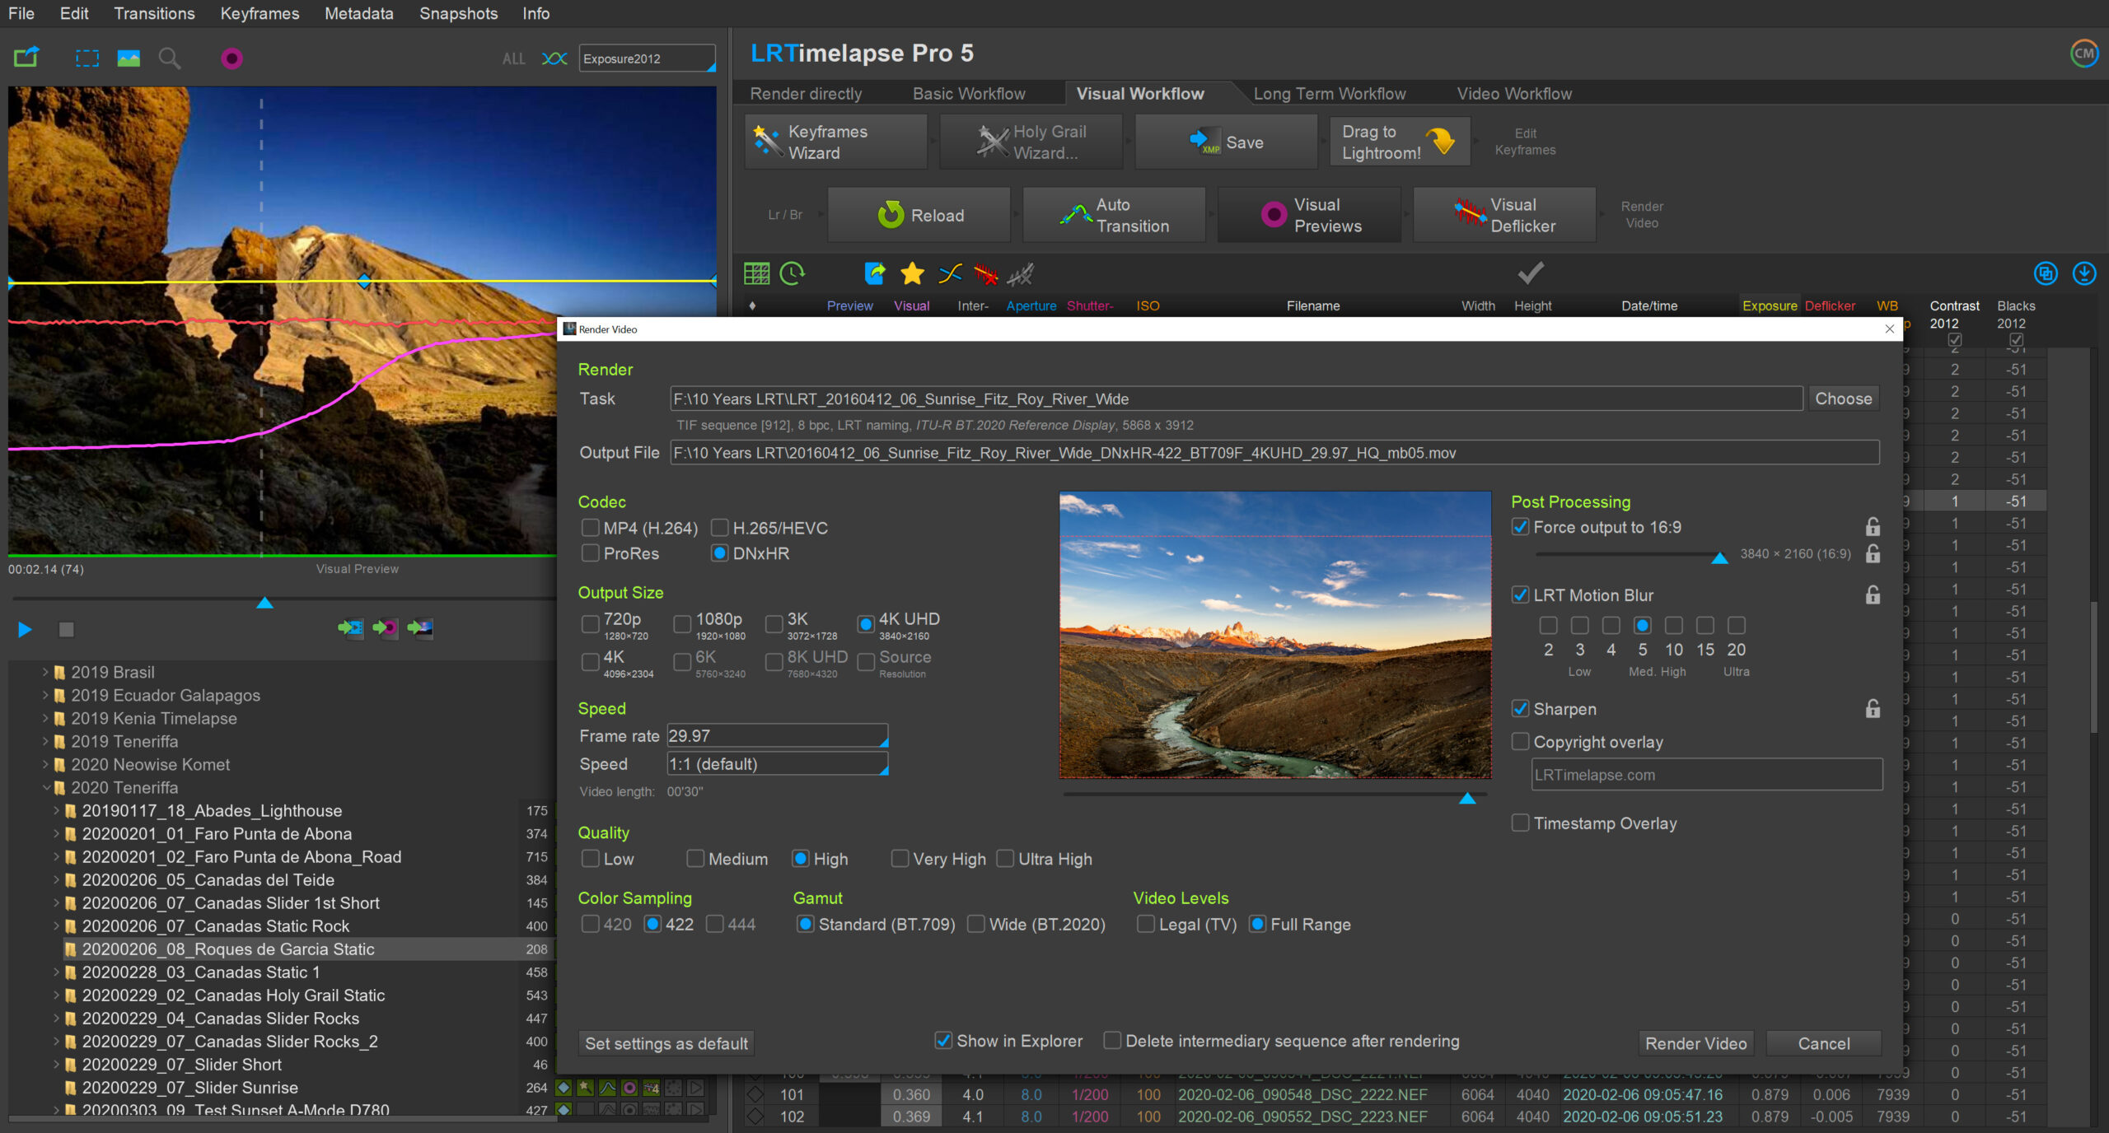Open the Keyframes menu

(x=260, y=13)
